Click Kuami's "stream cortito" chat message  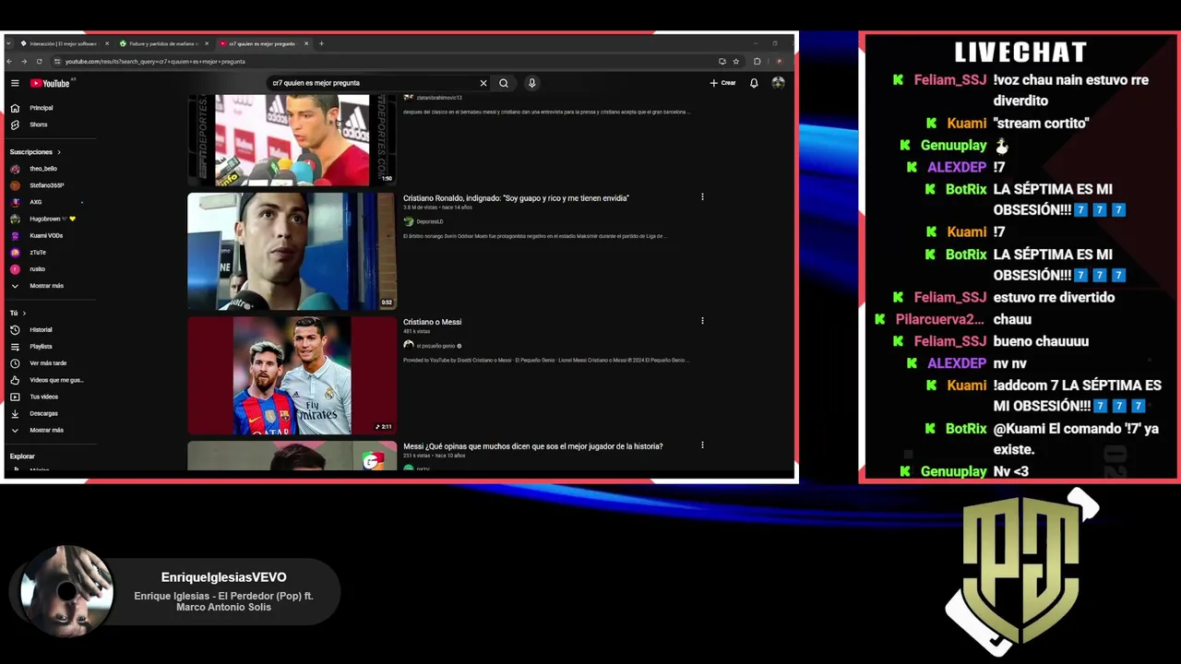(x=1041, y=124)
